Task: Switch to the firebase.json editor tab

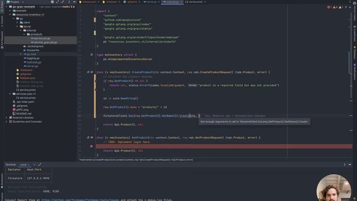Action: (88, 2)
